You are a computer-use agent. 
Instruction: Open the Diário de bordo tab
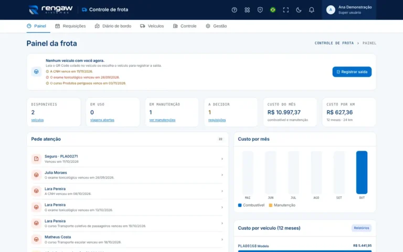click(113, 26)
